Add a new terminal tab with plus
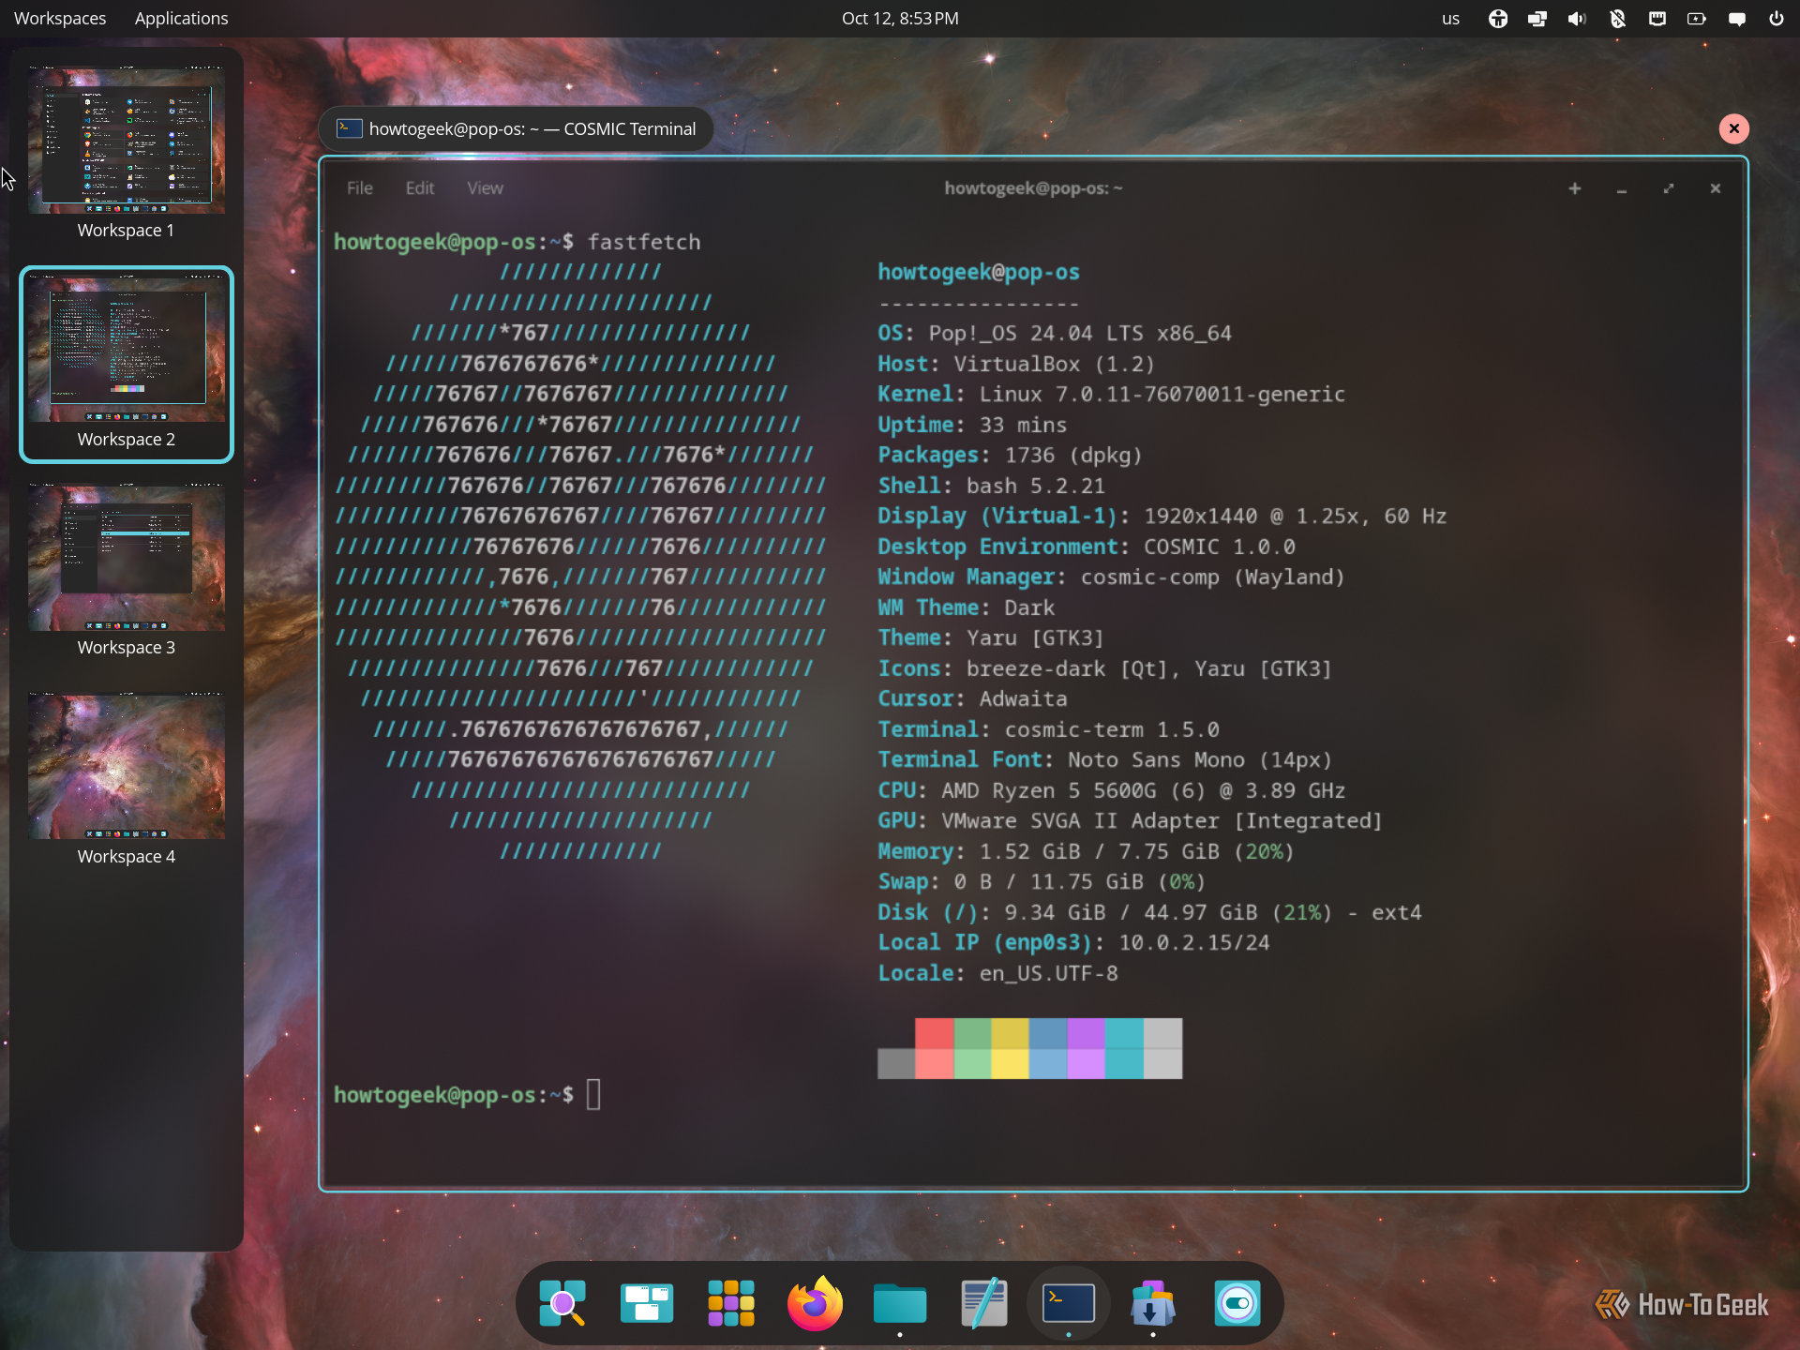Viewport: 1800px width, 1350px height. (x=1575, y=188)
